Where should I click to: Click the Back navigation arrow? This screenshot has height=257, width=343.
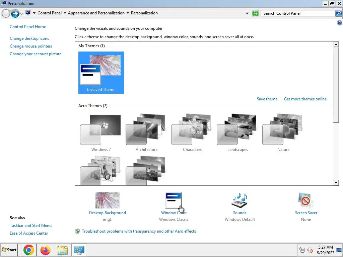[6, 13]
